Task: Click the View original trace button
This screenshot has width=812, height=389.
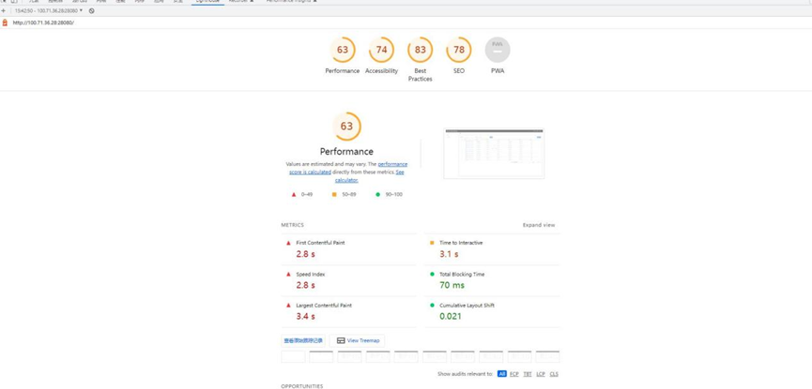Action: point(303,340)
